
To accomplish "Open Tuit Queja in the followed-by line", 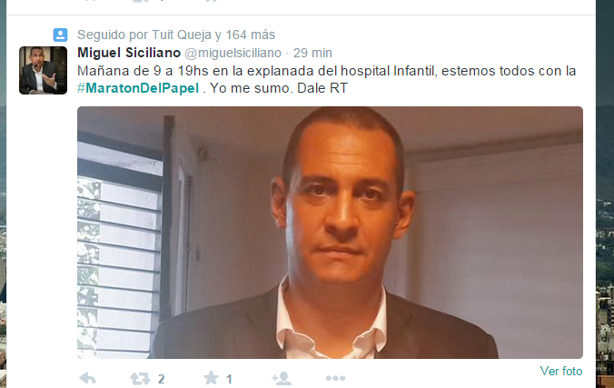I will (x=182, y=35).
